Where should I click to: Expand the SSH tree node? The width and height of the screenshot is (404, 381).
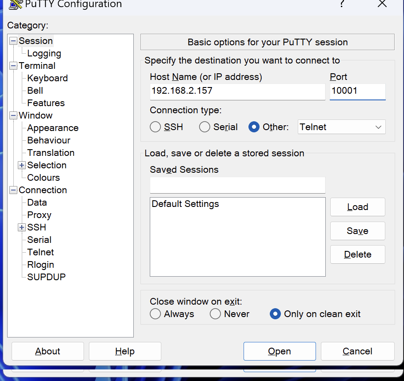[21, 227]
